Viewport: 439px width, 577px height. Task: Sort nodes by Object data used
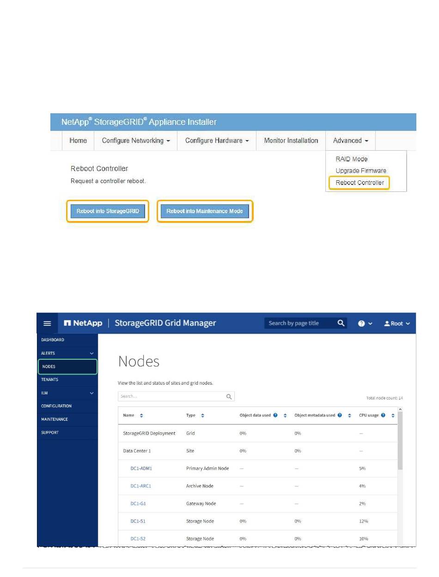285,415
